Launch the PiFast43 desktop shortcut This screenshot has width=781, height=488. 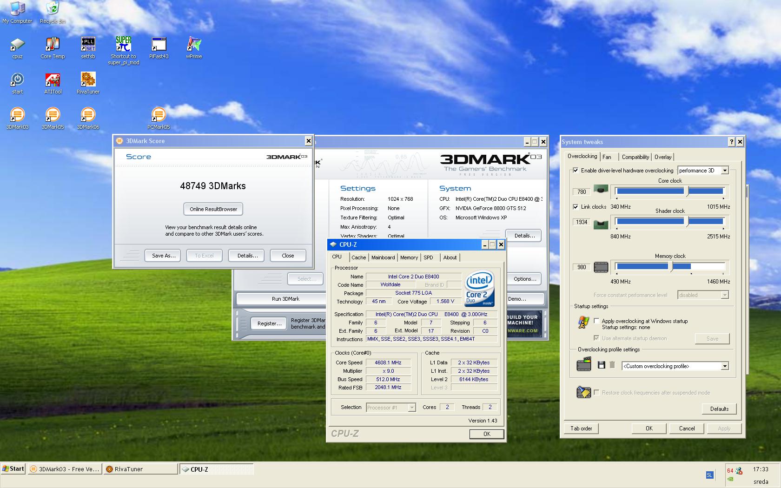tap(159, 48)
